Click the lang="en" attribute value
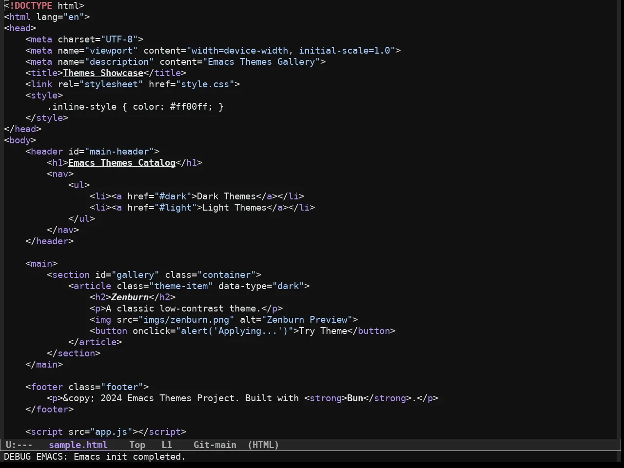 coord(74,17)
